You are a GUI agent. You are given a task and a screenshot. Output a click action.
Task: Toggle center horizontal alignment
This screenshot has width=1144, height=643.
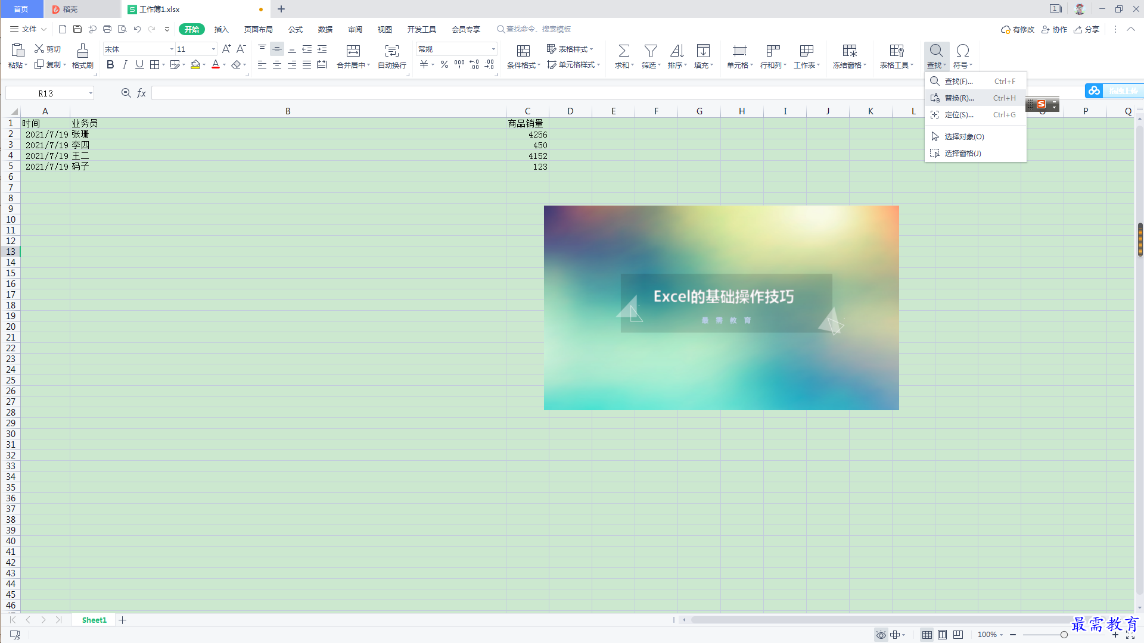pos(277,64)
